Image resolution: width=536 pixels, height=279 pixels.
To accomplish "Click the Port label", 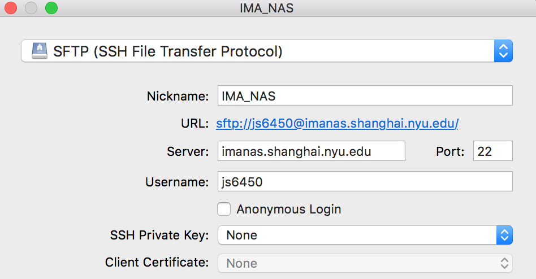I will click(x=450, y=151).
